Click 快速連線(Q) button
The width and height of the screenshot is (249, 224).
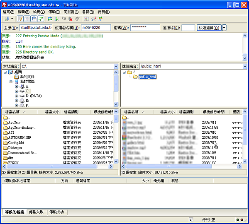click(209, 28)
